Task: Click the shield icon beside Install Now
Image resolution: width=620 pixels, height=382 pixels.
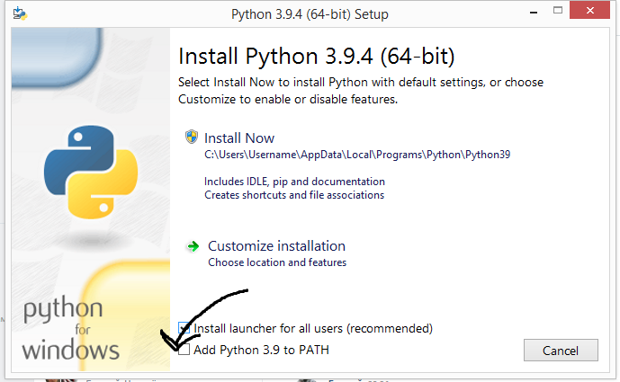Action: point(191,138)
